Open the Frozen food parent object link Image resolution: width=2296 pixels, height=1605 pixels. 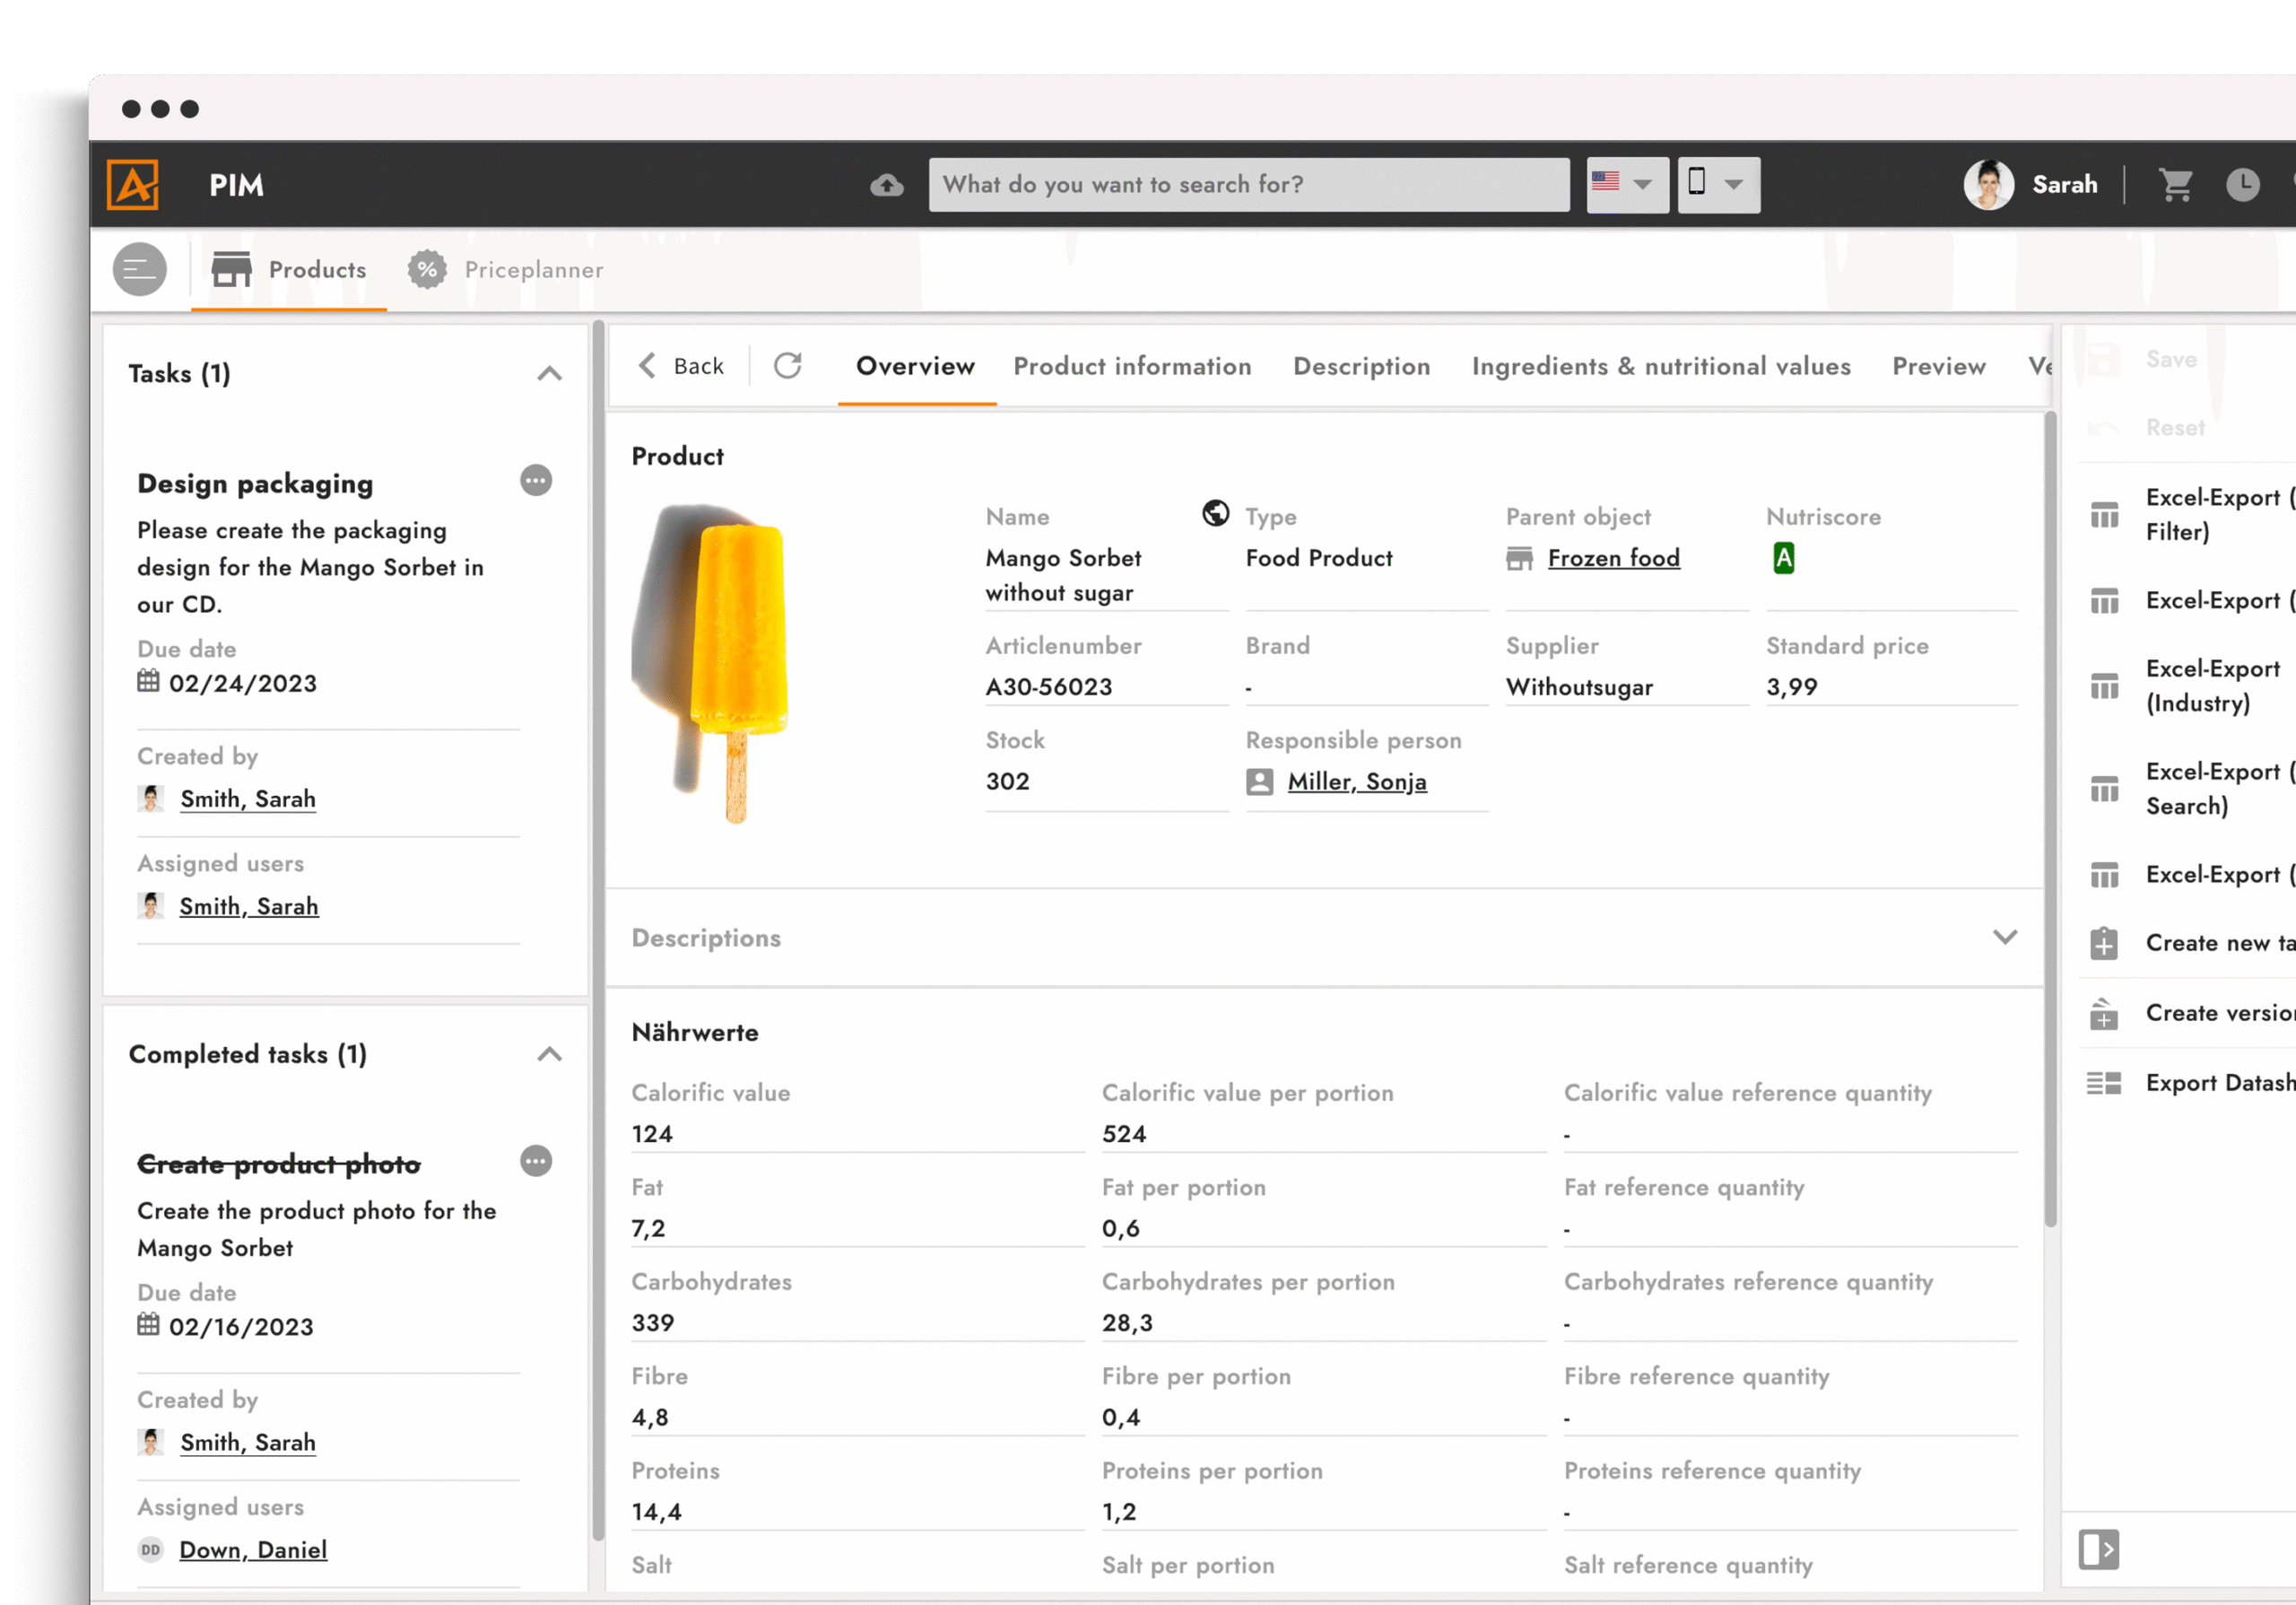pyautogui.click(x=1613, y=558)
